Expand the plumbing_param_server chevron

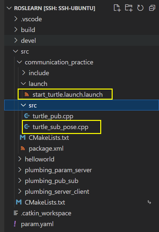[x=20, y=170]
